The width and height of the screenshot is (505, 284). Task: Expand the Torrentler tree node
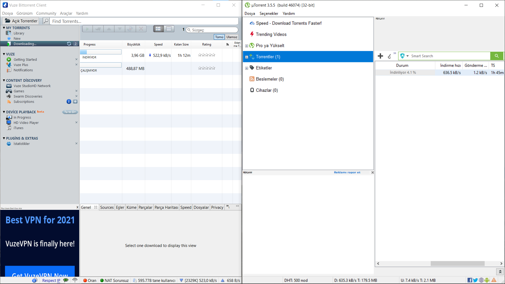(x=246, y=57)
